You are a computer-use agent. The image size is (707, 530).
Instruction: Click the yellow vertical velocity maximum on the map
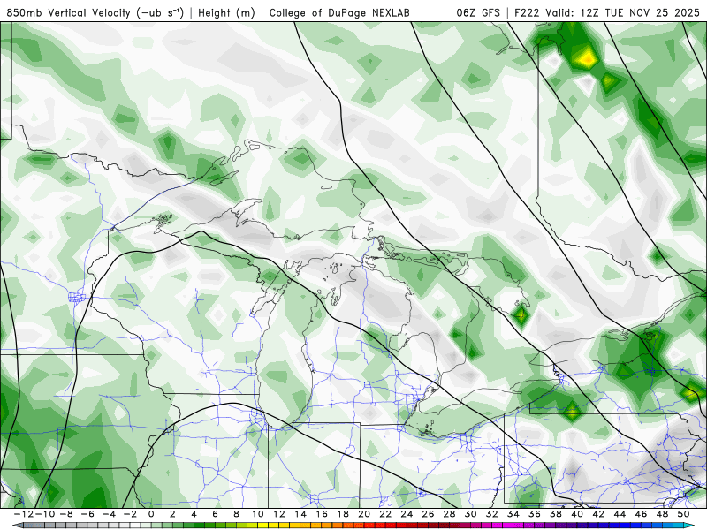point(587,58)
